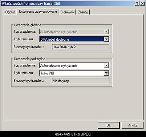Click the slave Automatyczne wykrywanie combo box
Viewport: 146px width, 137px height.
pyautogui.click(x=74, y=65)
